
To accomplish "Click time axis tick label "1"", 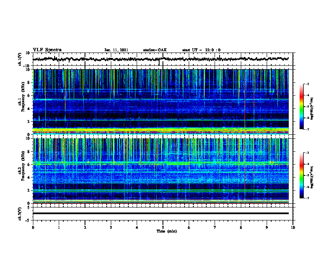I will pyautogui.click(x=59, y=227).
